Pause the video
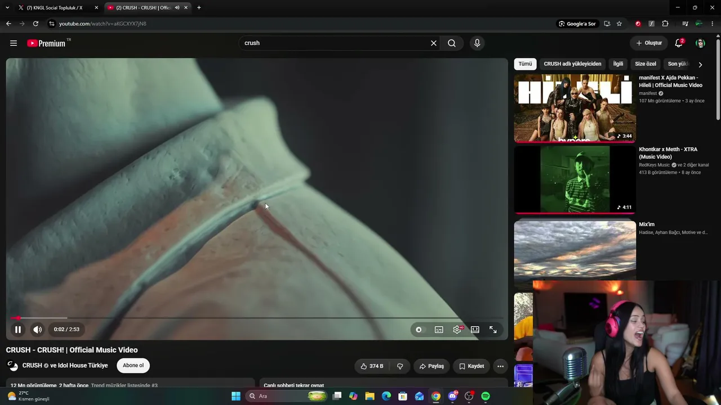Screen dimensions: 721x405 pos(18,330)
